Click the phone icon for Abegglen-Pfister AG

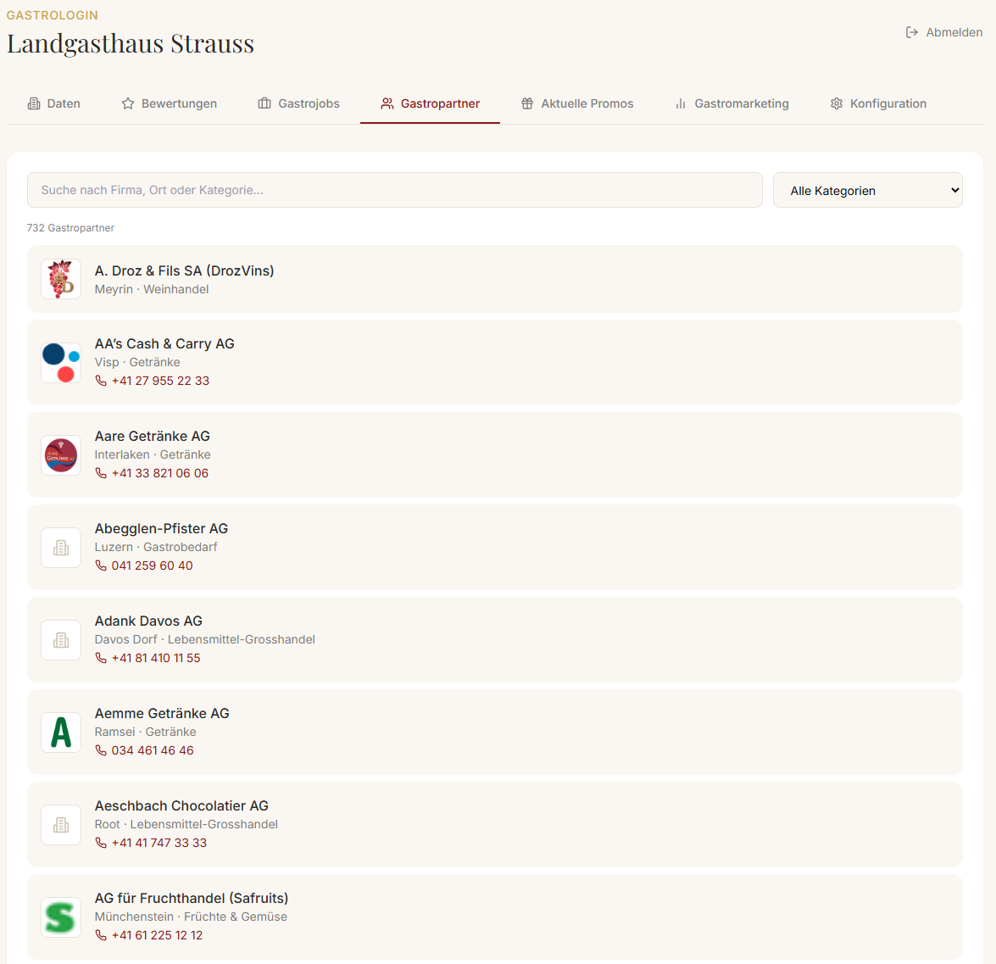100,566
